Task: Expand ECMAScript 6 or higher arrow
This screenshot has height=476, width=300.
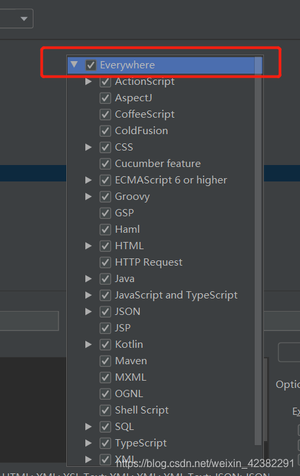Action: click(x=88, y=180)
